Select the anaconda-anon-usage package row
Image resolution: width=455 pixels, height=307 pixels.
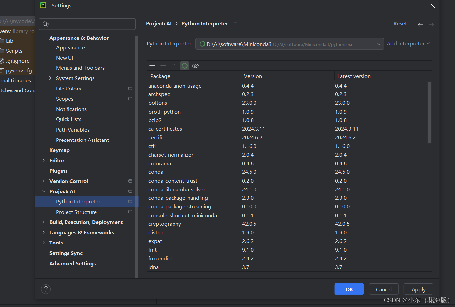[287, 86]
